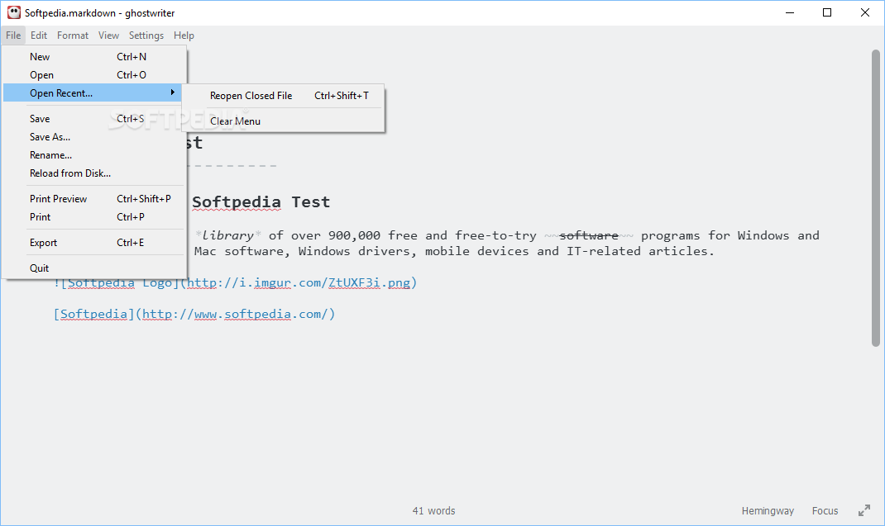Image resolution: width=885 pixels, height=526 pixels.
Task: Choose Rename... menu entry
Action: click(x=93, y=154)
